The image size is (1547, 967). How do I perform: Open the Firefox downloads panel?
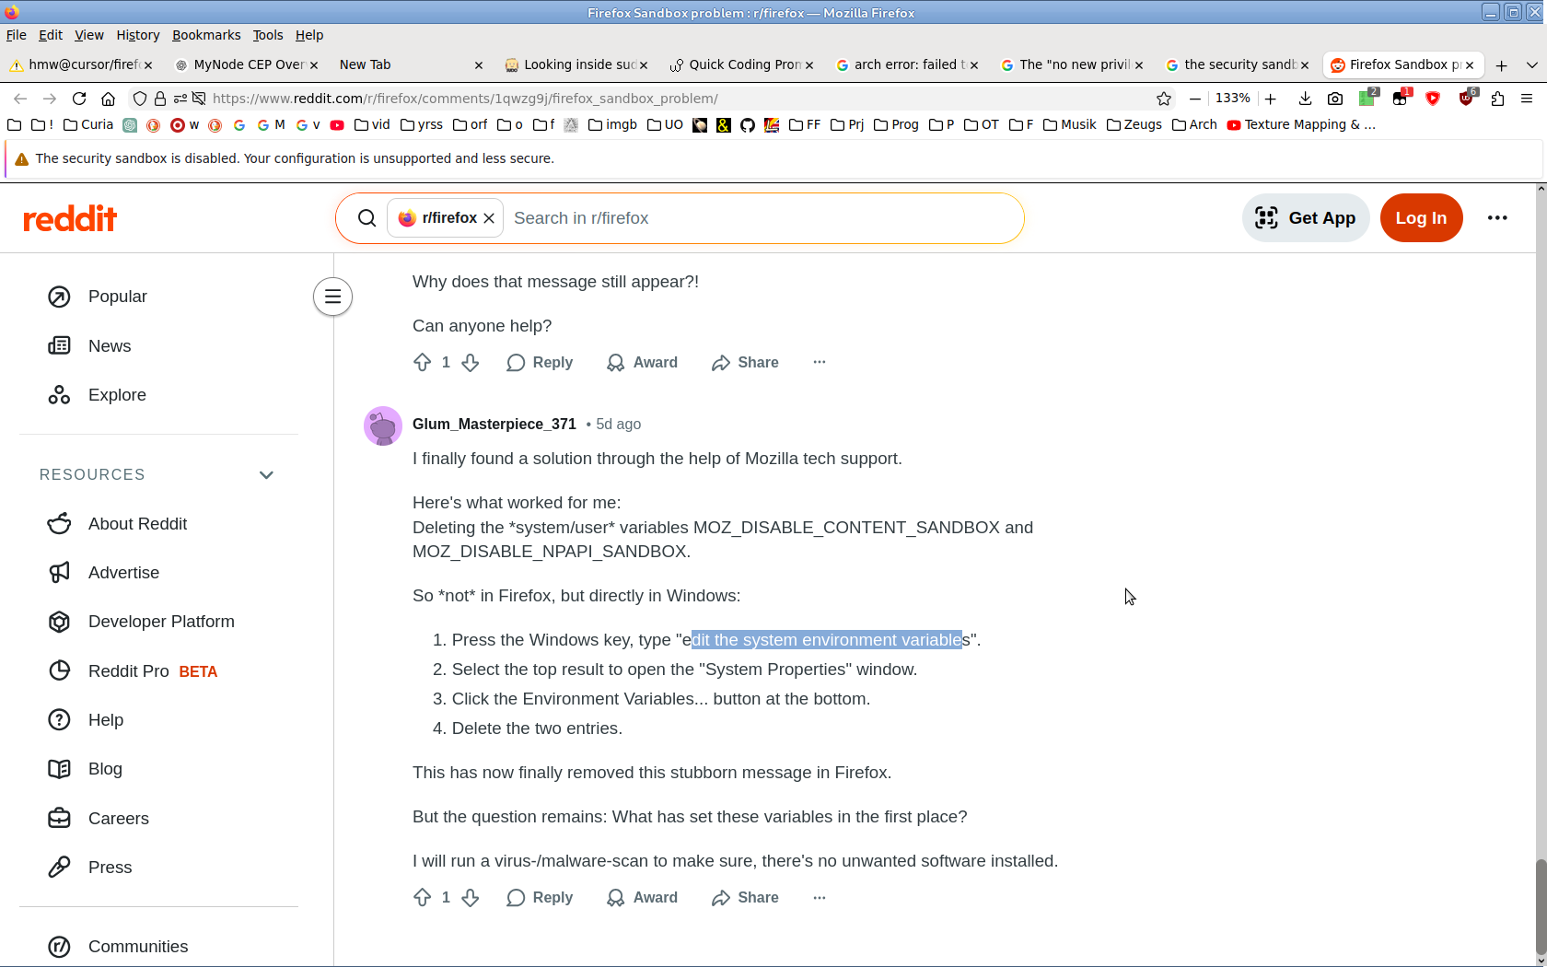[x=1305, y=99]
